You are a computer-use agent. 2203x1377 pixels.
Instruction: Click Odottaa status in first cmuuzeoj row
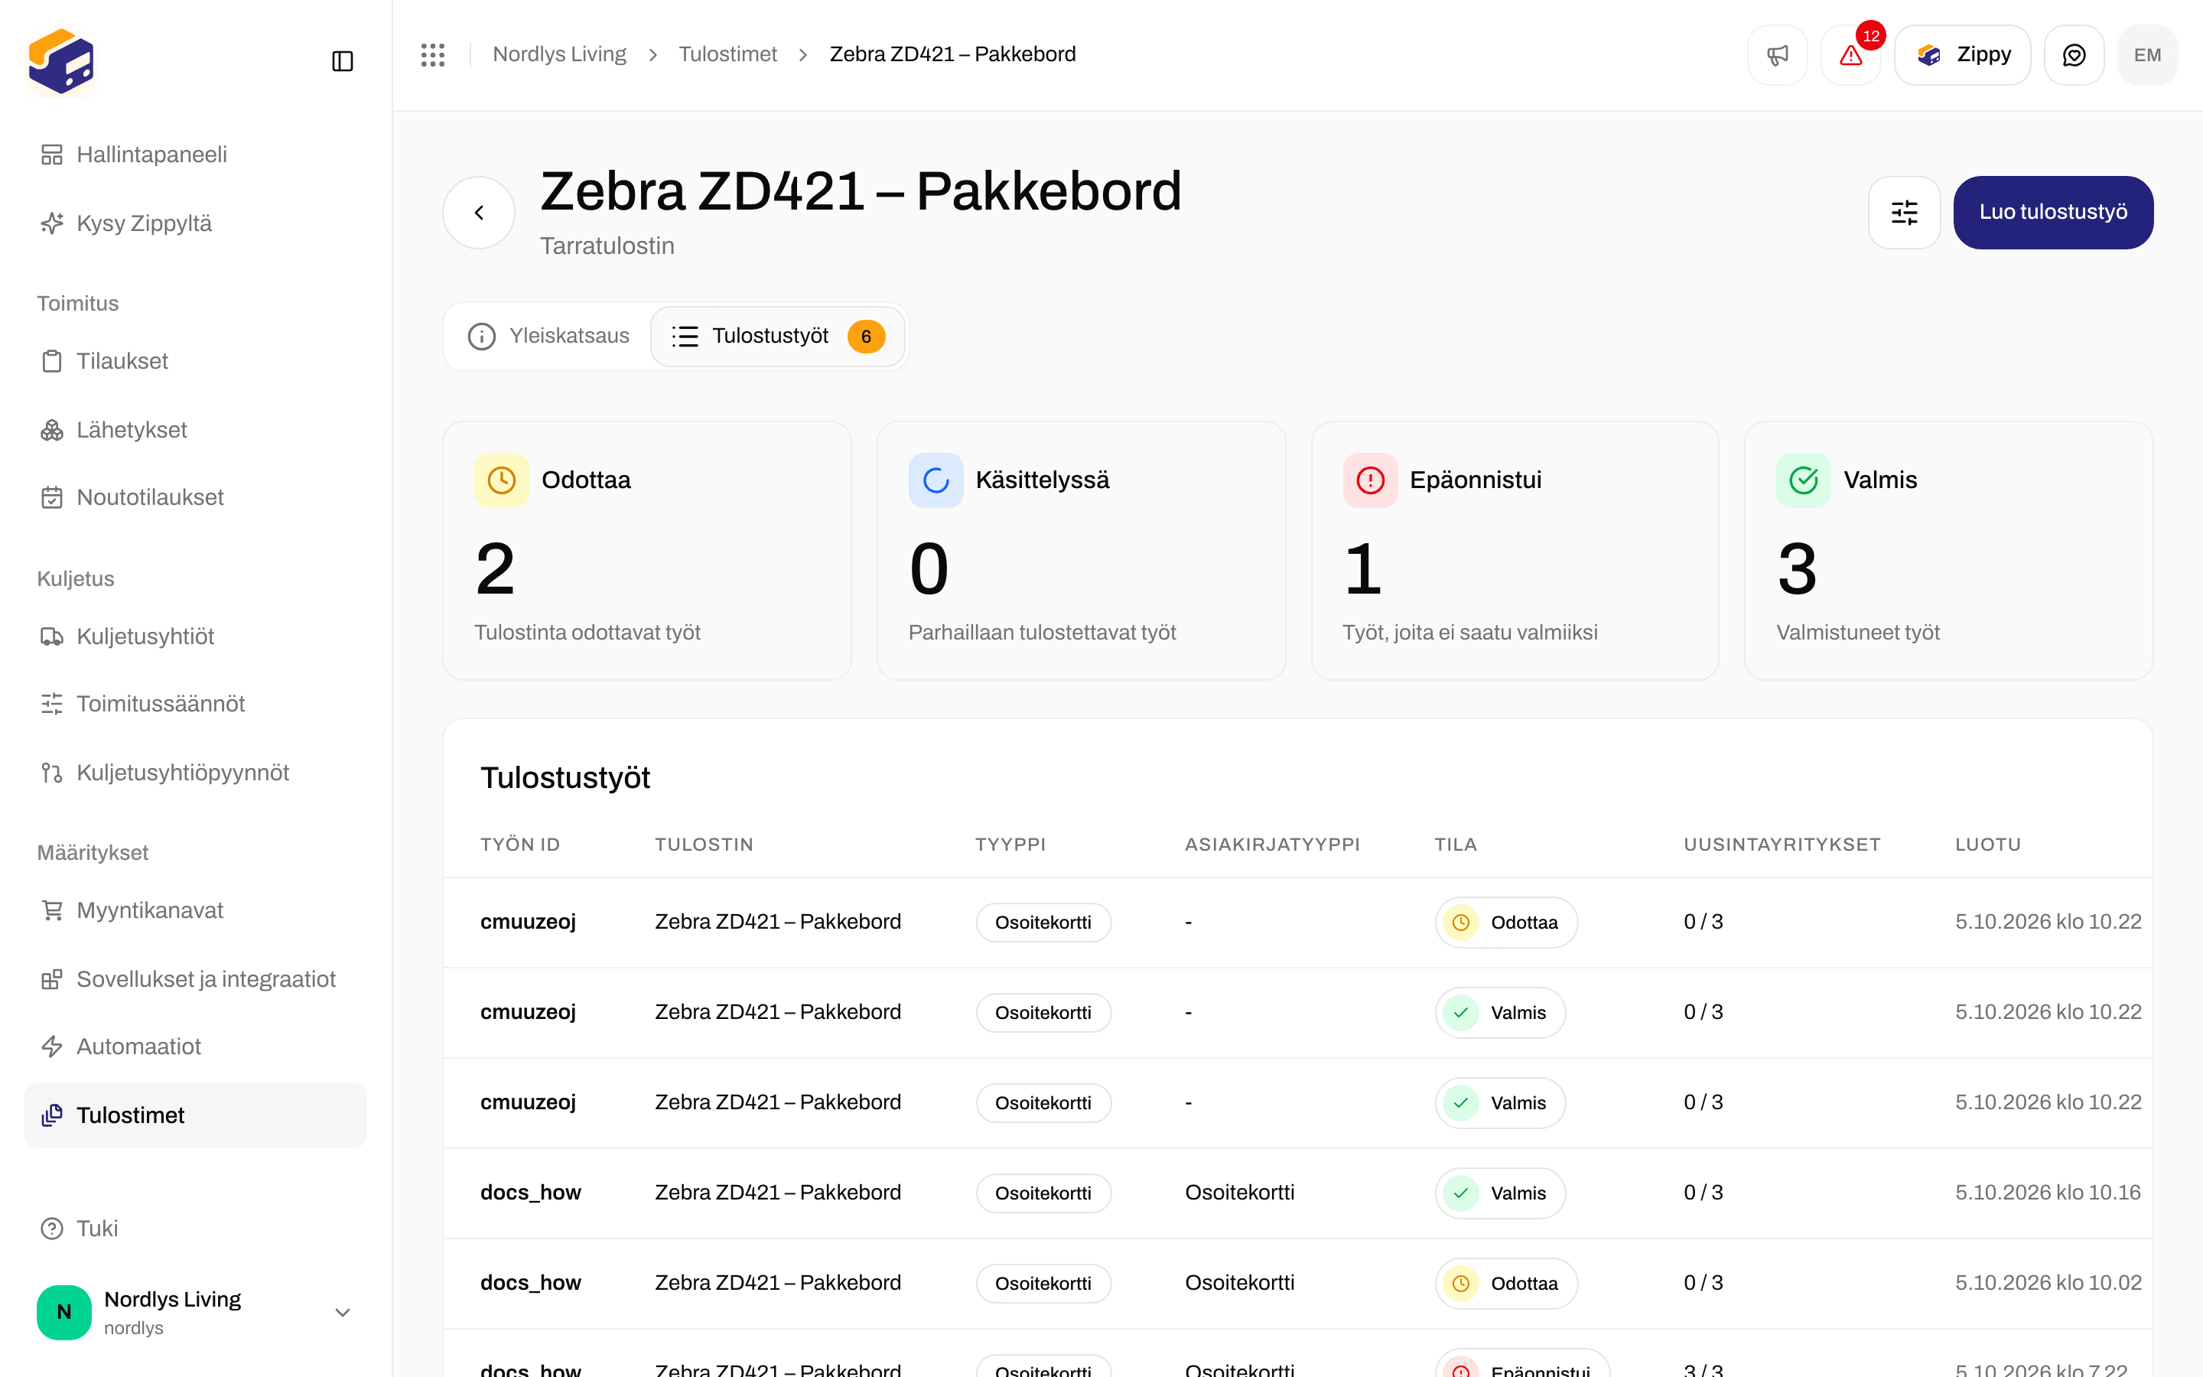tap(1505, 923)
